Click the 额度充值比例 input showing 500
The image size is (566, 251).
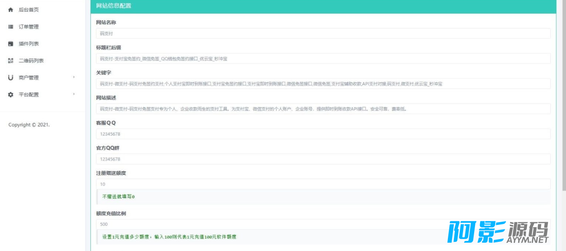(x=323, y=224)
